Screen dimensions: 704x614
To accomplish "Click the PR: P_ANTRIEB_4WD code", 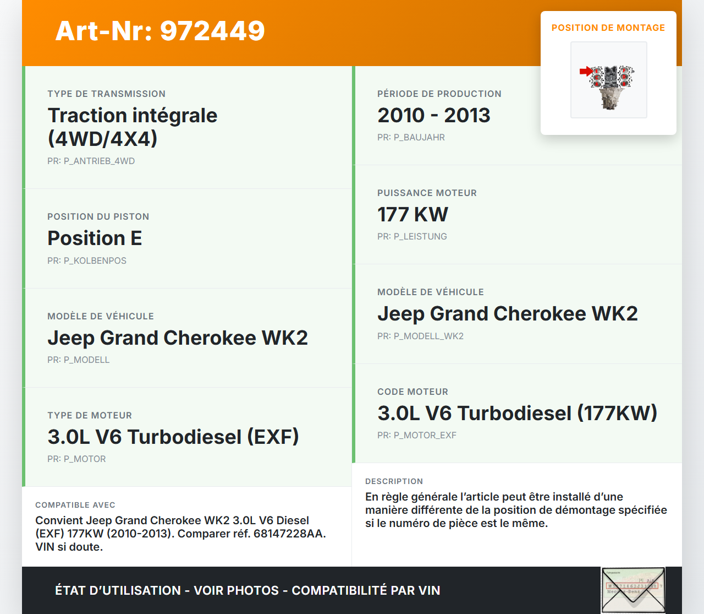I will (91, 161).
